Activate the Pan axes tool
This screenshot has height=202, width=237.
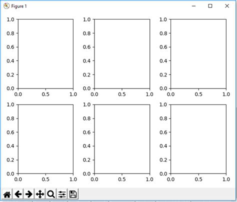pyautogui.click(x=40, y=194)
